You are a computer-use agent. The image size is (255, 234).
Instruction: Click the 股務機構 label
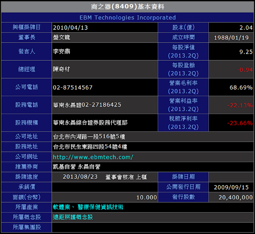pyautogui.click(x=27, y=123)
